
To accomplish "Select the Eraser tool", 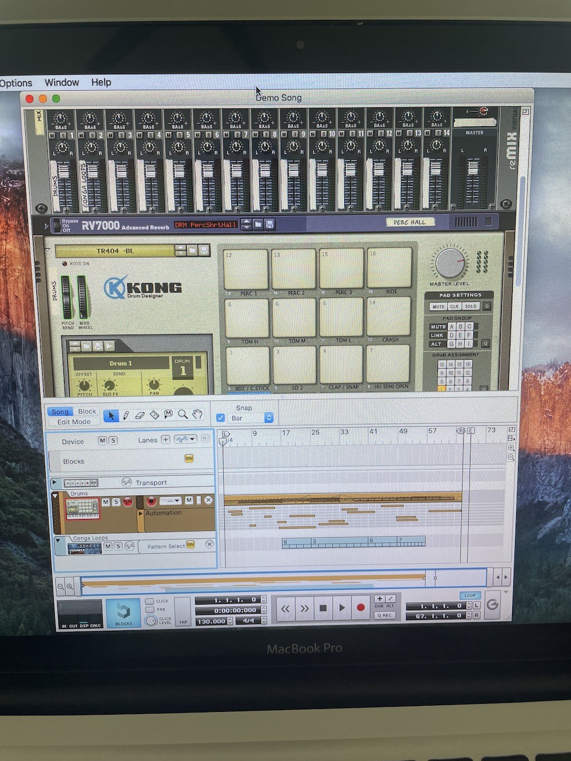I will coord(140,416).
